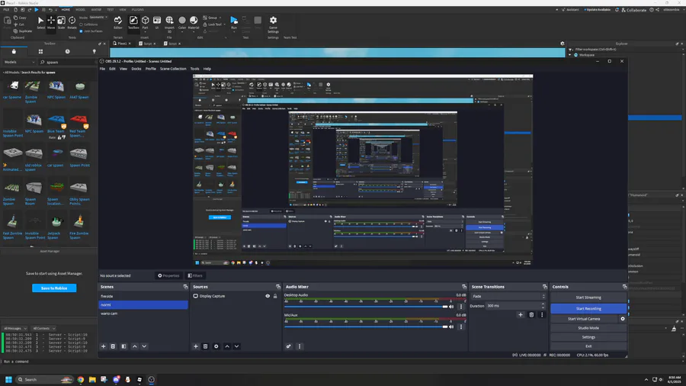Enable the Collisions checkbox

tap(88, 24)
